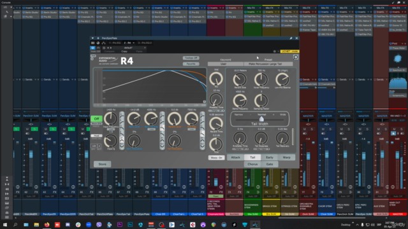Toggle tempo sync under Predelay Time
The image size is (408, 229).
pos(216,111)
